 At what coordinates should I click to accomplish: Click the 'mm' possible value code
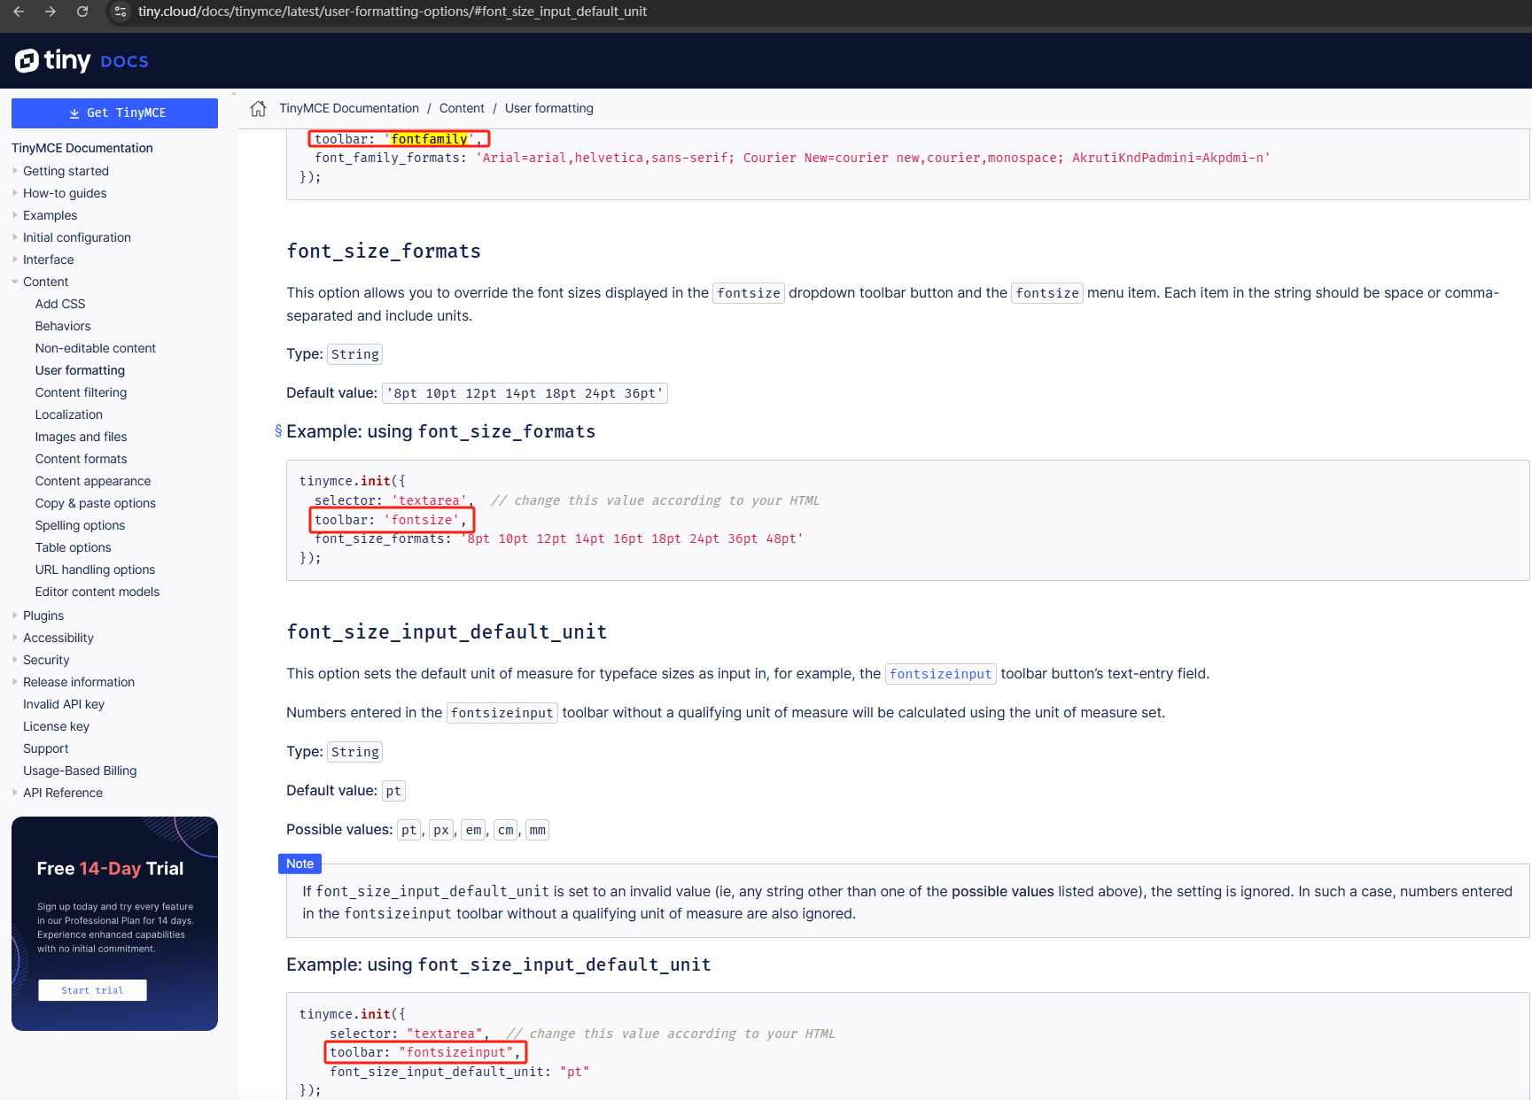538,830
